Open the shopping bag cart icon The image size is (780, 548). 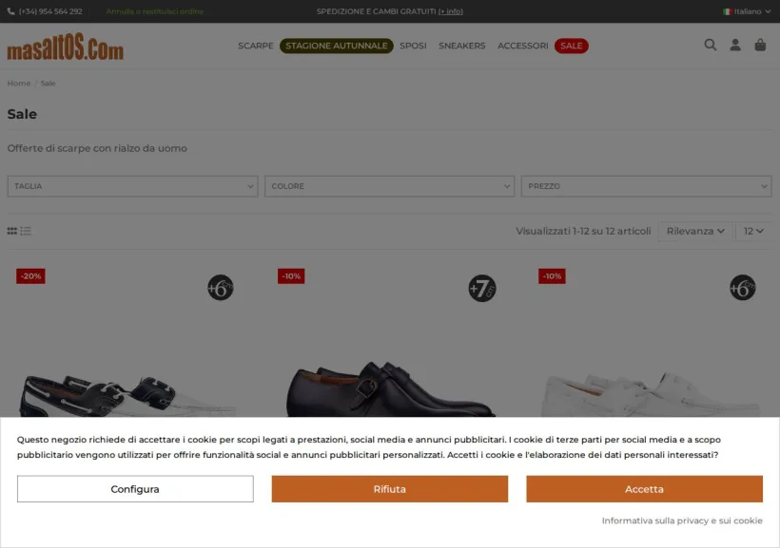coord(760,46)
